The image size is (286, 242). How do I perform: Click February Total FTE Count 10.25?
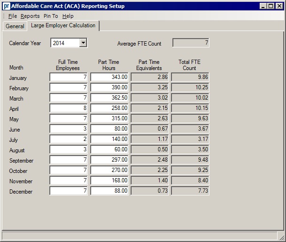190,87
